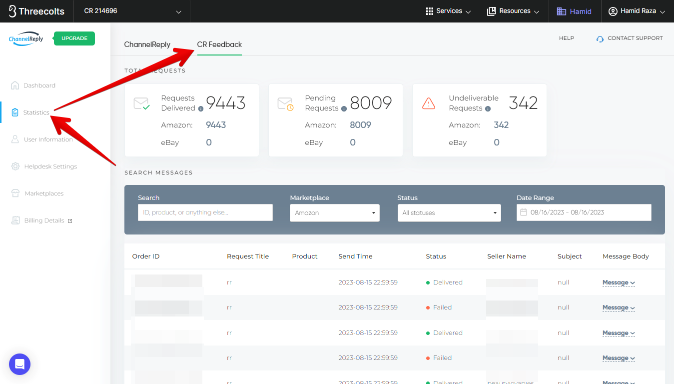Switch to the ChannelReply tab
The height and width of the screenshot is (384, 674).
(147, 44)
